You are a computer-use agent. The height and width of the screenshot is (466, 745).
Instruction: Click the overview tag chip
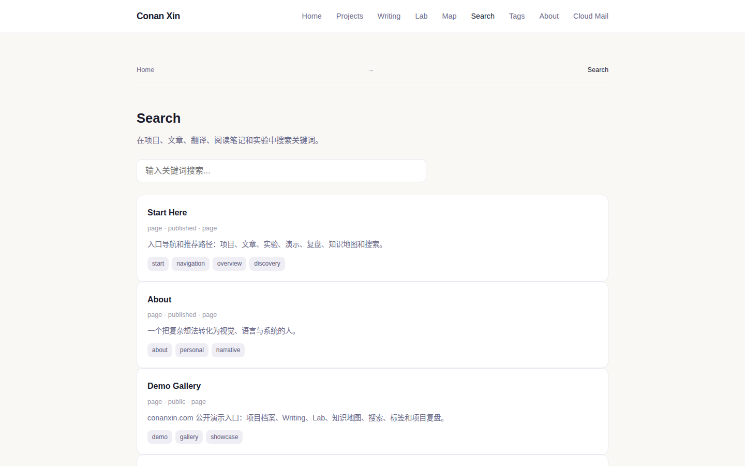coord(229,264)
